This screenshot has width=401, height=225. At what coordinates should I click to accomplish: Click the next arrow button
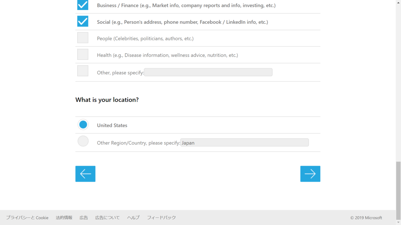point(310,174)
